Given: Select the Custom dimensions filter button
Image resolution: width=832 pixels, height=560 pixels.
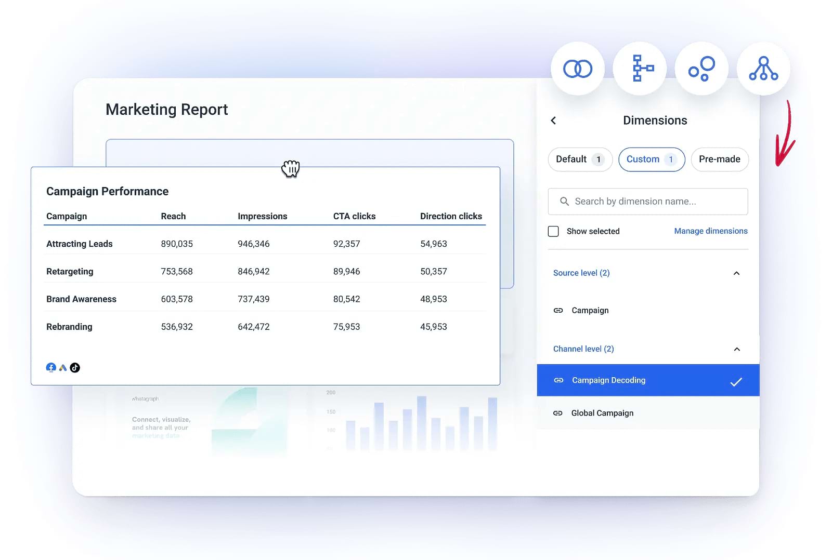Looking at the screenshot, I should (652, 159).
